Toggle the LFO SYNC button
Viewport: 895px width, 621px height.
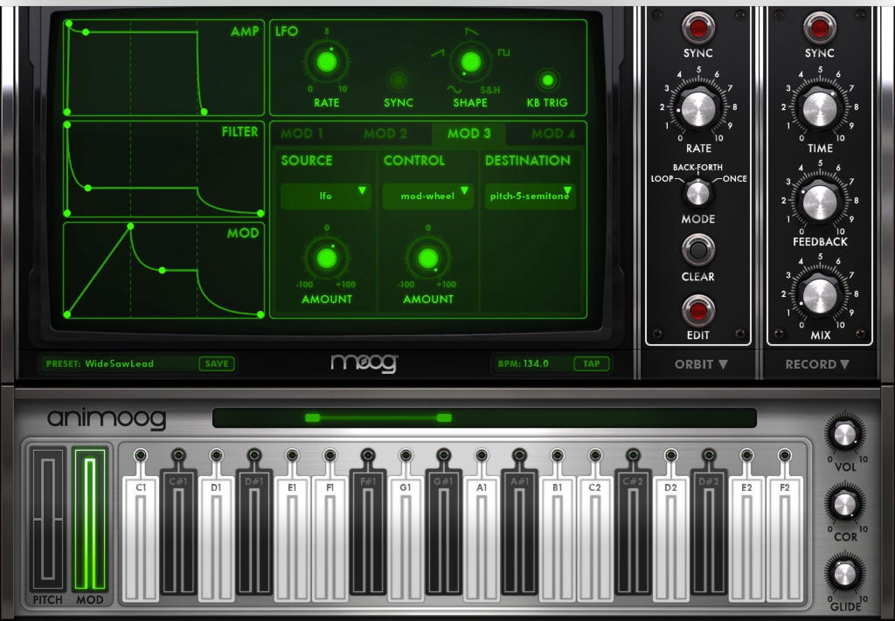(398, 80)
